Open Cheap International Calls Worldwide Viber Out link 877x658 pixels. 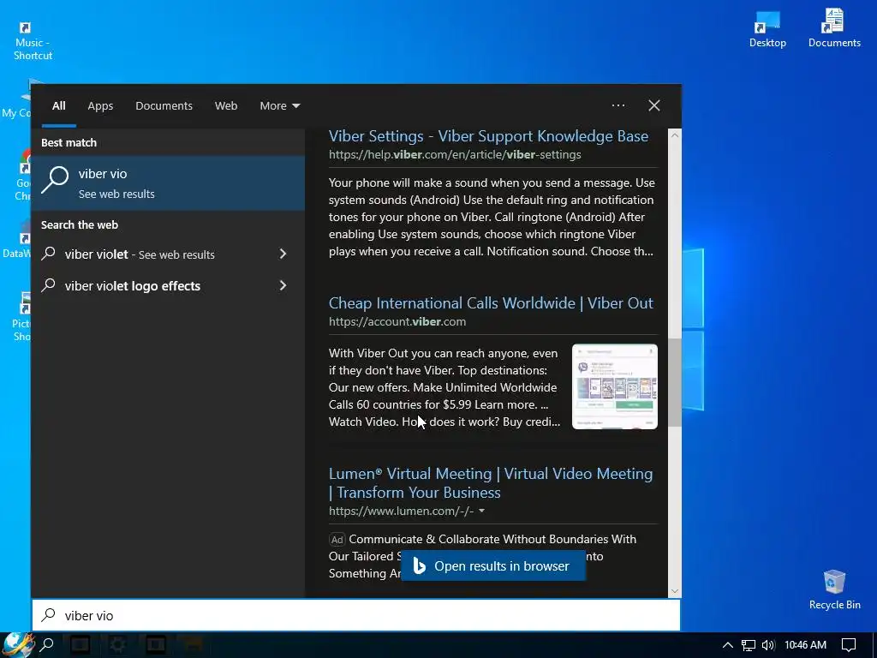click(491, 302)
